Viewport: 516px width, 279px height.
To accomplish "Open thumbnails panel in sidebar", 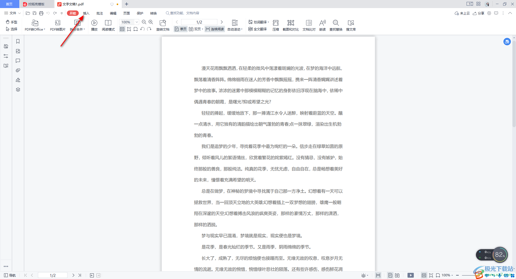I will (x=18, y=51).
